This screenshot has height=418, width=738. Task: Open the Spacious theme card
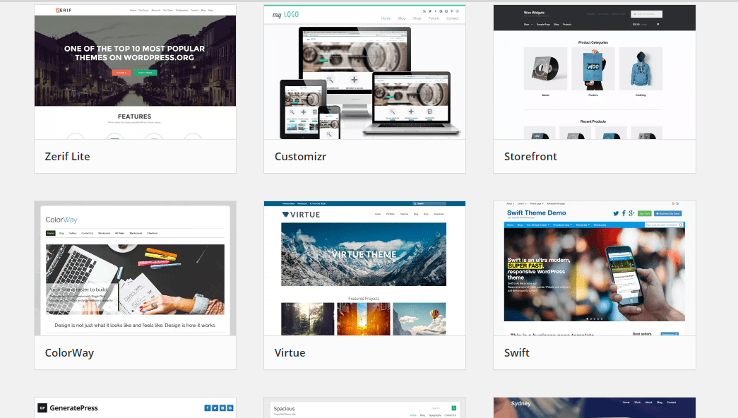[365, 407]
